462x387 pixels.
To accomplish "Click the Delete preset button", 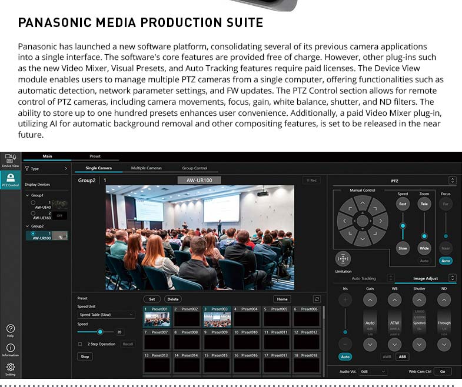I will coord(173,299).
